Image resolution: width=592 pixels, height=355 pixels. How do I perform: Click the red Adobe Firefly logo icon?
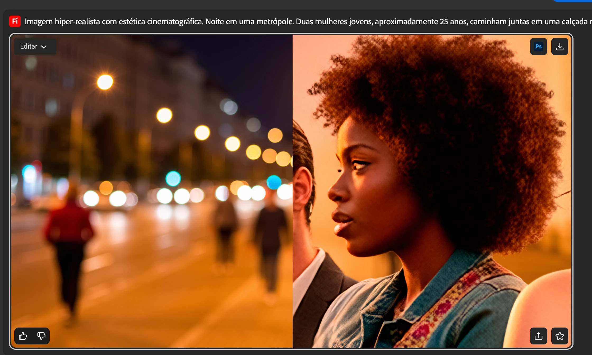[x=15, y=21]
